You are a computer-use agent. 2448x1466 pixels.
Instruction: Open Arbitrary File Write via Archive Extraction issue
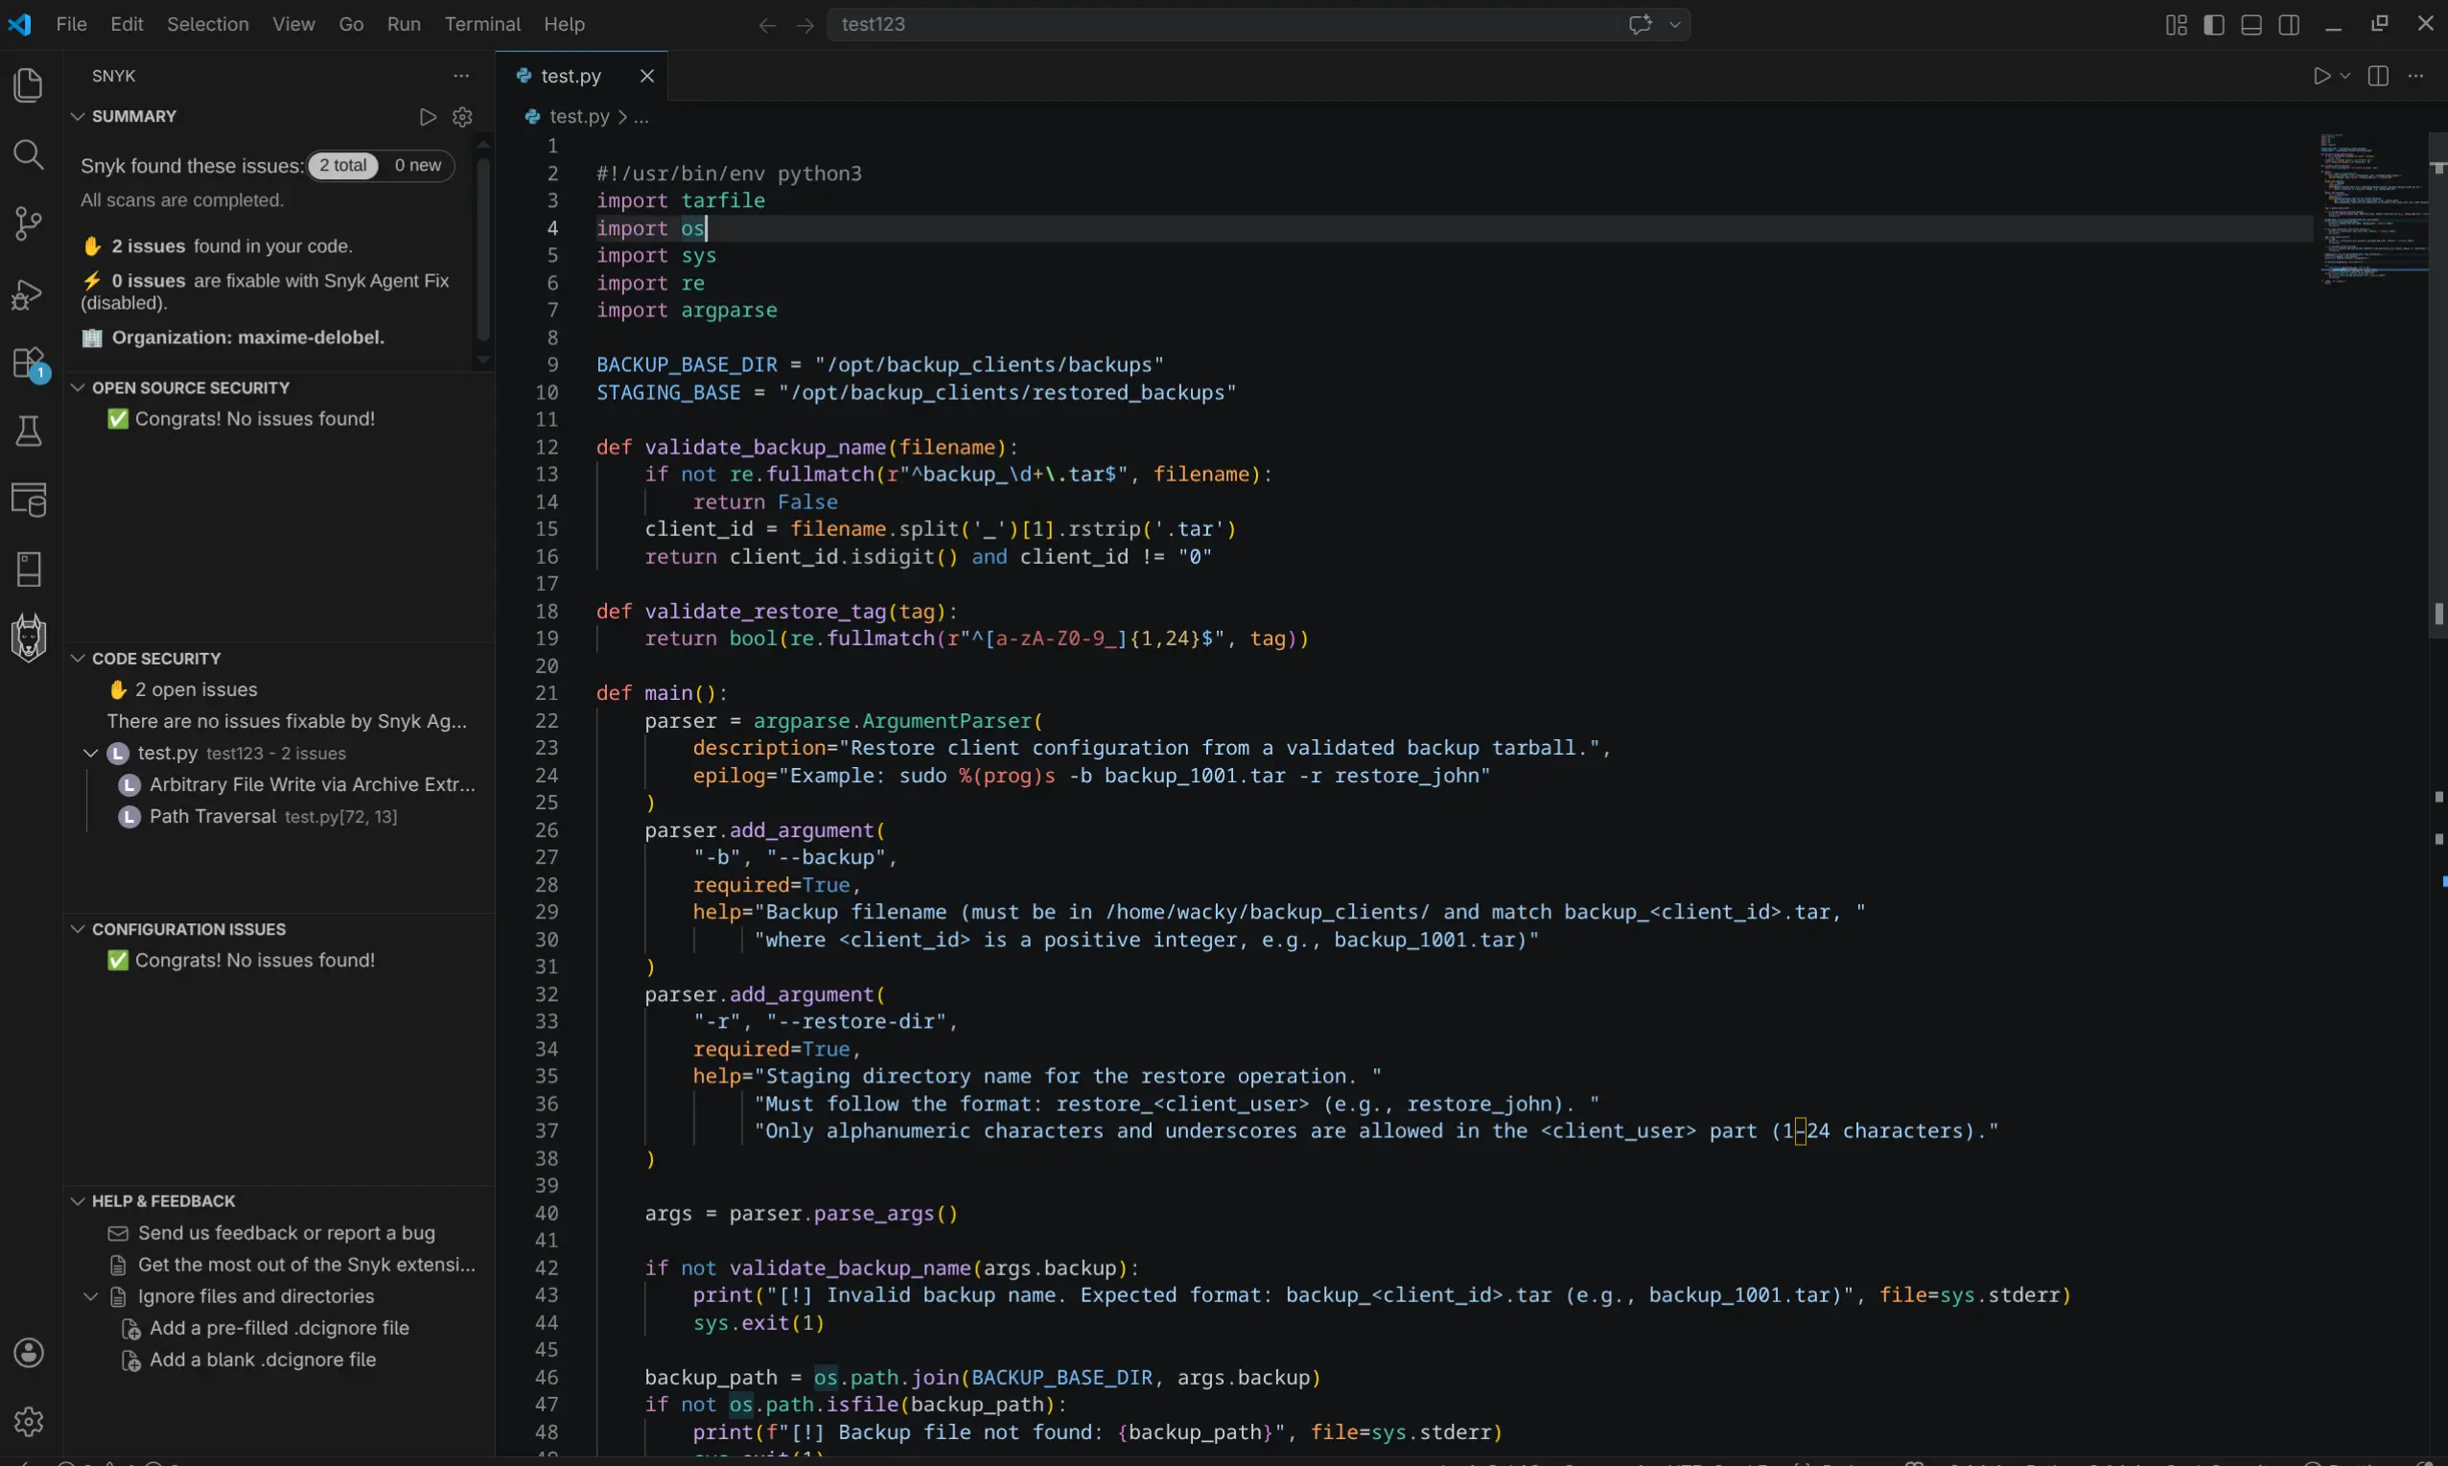click(x=313, y=784)
